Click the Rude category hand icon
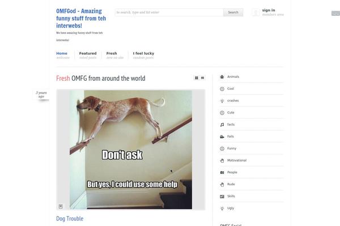 [x=222, y=185]
